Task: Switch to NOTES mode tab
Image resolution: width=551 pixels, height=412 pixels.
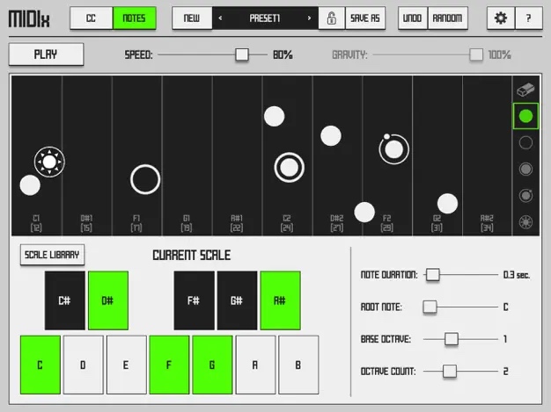Action: (135, 18)
